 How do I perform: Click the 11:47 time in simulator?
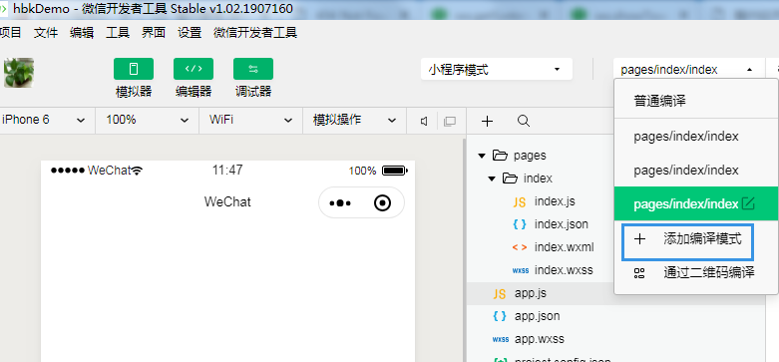227,171
